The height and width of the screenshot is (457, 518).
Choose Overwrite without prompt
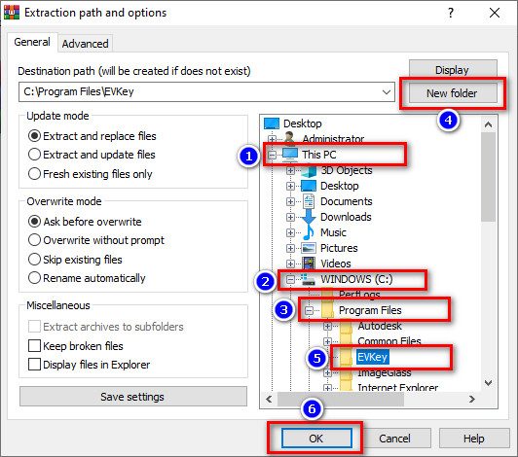click(x=96, y=240)
